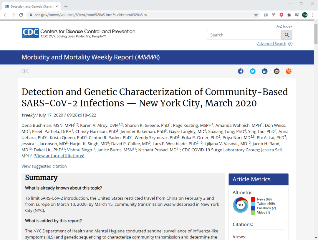Expand the View author affiliations link

[x=59, y=156]
